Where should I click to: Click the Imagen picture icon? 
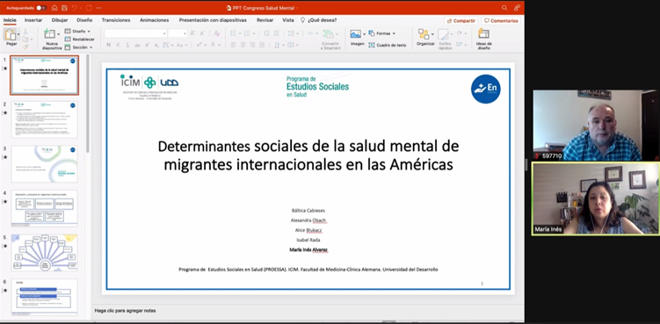(356, 33)
